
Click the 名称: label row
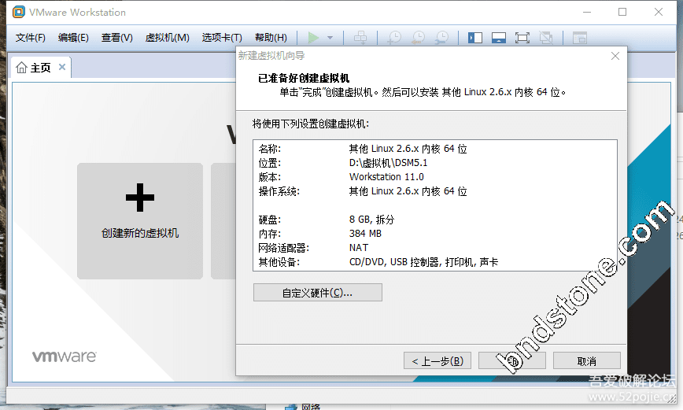coord(270,149)
